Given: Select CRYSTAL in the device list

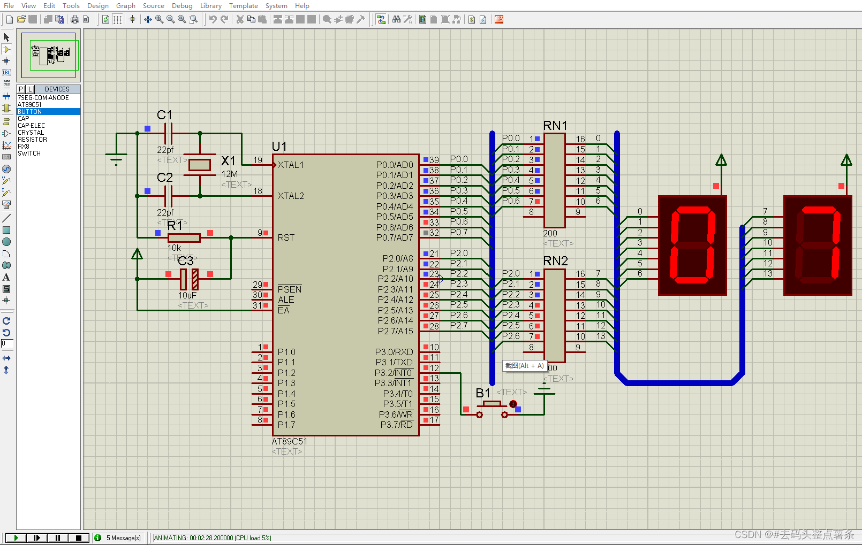Looking at the screenshot, I should (x=48, y=133).
